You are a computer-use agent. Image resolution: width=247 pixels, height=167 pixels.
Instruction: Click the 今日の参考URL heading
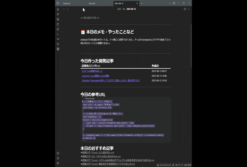[x=93, y=94]
